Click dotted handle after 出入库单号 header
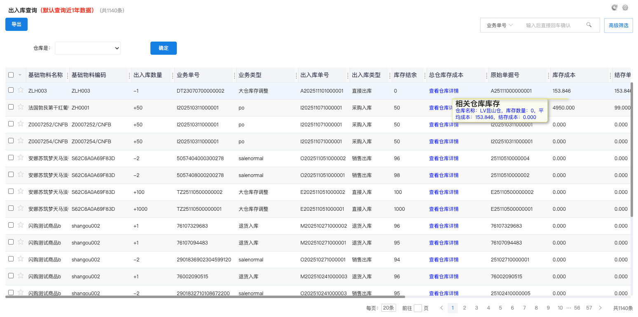Viewport: 638px width, 317px height. coord(348,75)
